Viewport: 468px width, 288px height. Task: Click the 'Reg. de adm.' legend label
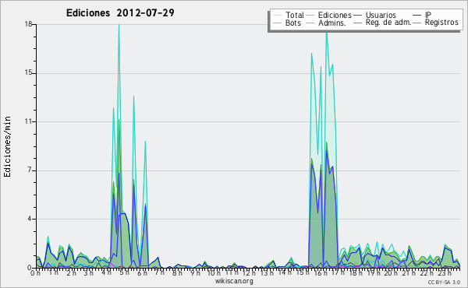(388, 23)
